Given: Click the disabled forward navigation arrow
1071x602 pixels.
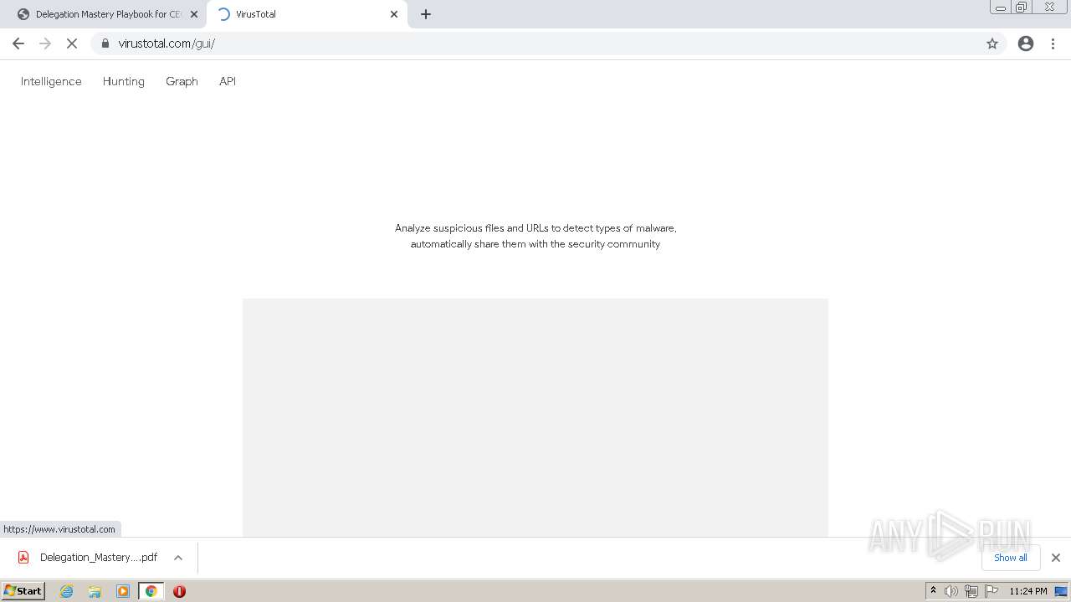Looking at the screenshot, I should click(45, 43).
